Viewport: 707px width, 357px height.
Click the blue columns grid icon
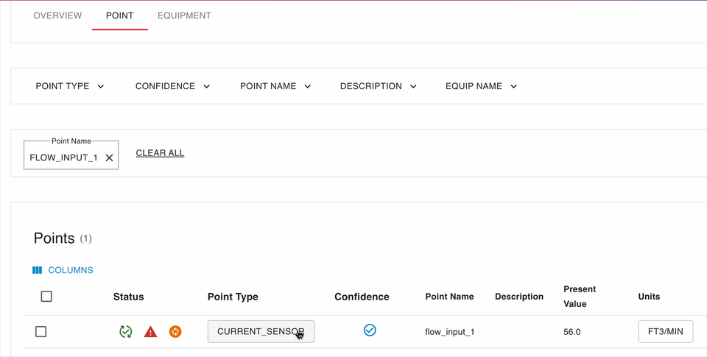click(37, 270)
